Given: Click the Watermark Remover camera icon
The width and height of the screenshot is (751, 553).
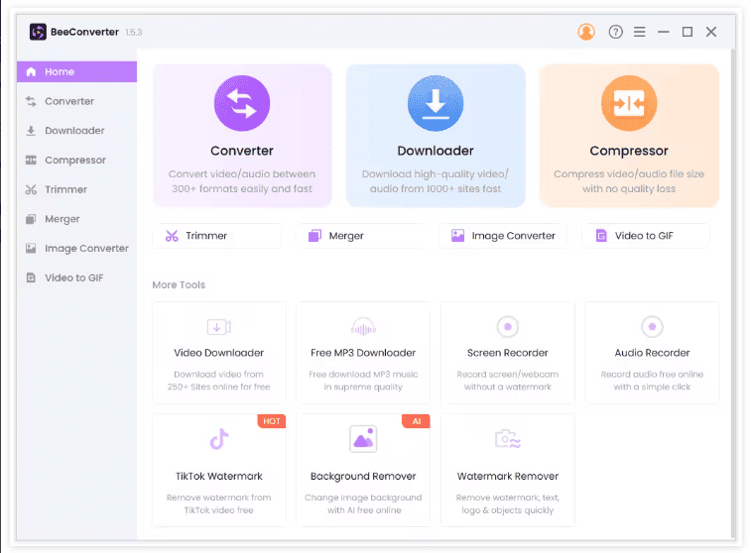Looking at the screenshot, I should pos(508,439).
